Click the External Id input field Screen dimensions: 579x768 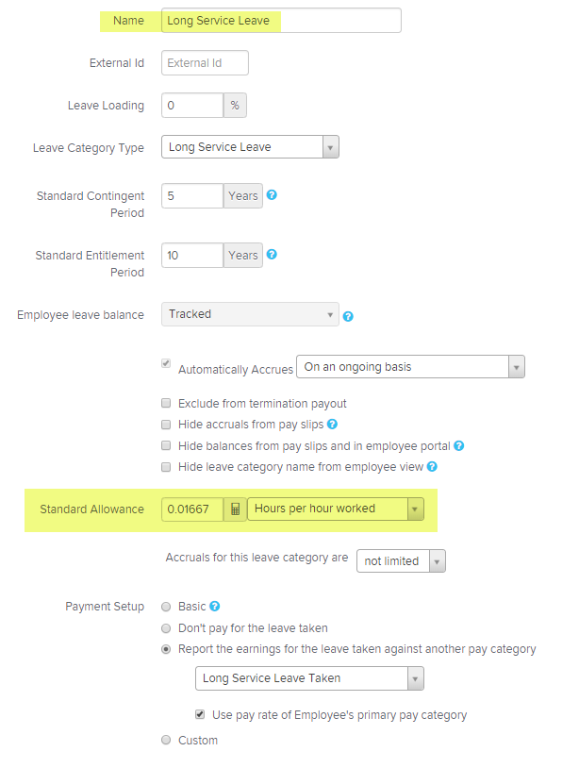(205, 62)
